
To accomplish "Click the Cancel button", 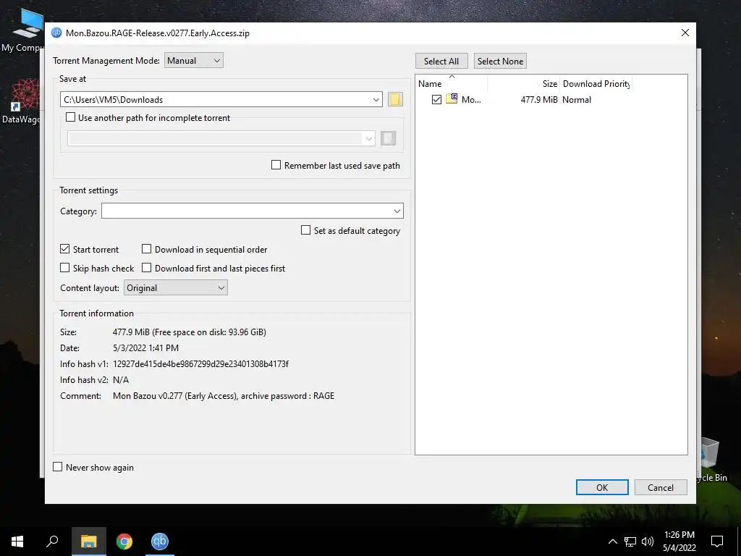I will [661, 487].
